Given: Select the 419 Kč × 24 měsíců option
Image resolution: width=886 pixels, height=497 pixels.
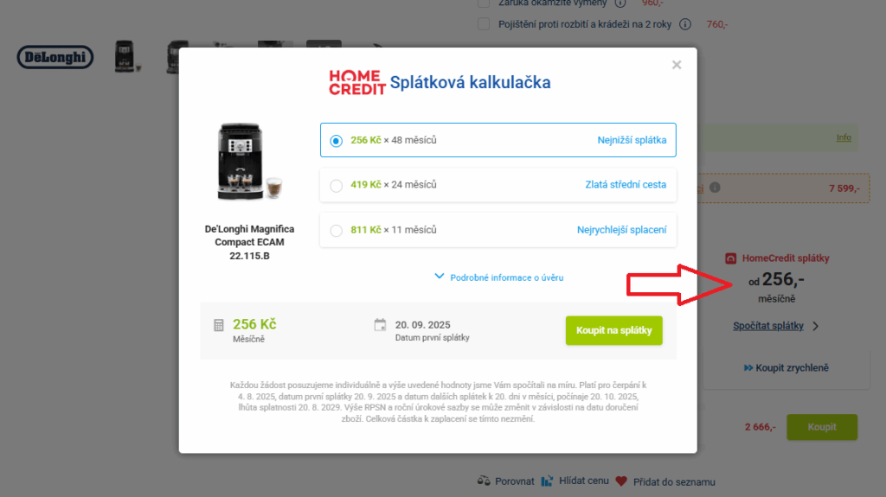Looking at the screenshot, I should point(498,185).
